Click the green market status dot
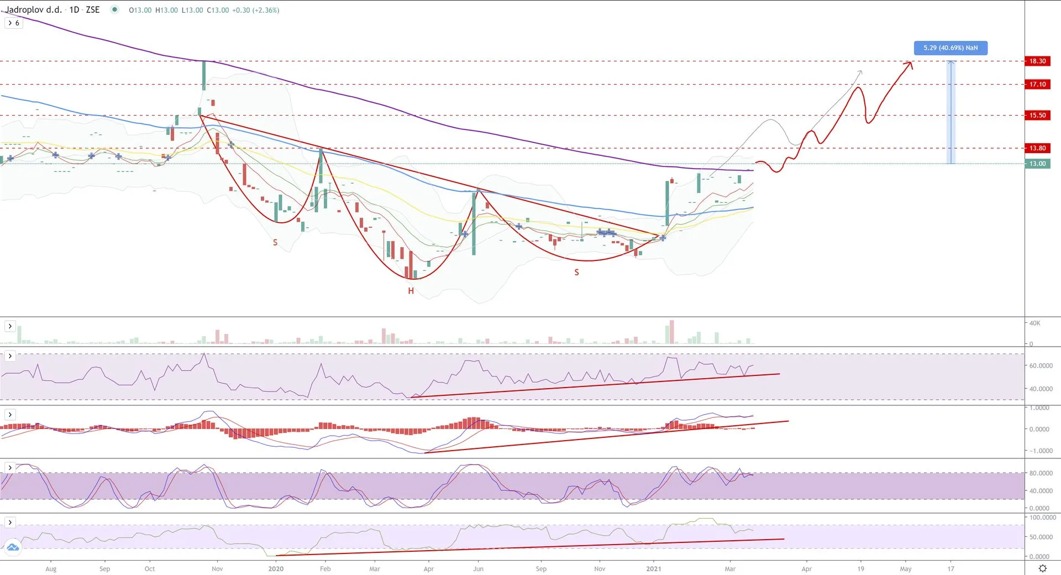 (x=114, y=9)
